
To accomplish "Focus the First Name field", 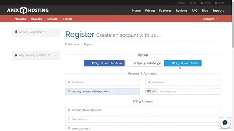I will 102,82.
